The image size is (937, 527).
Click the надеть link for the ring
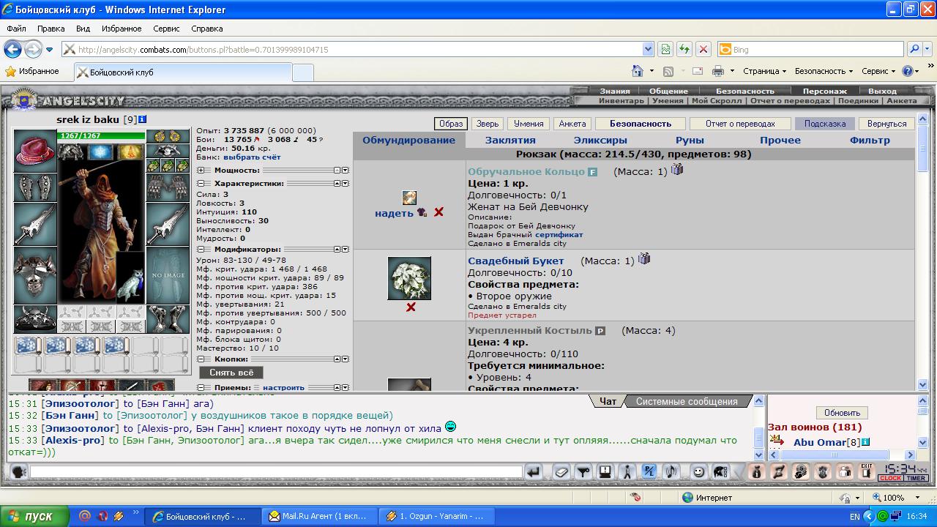coord(394,213)
